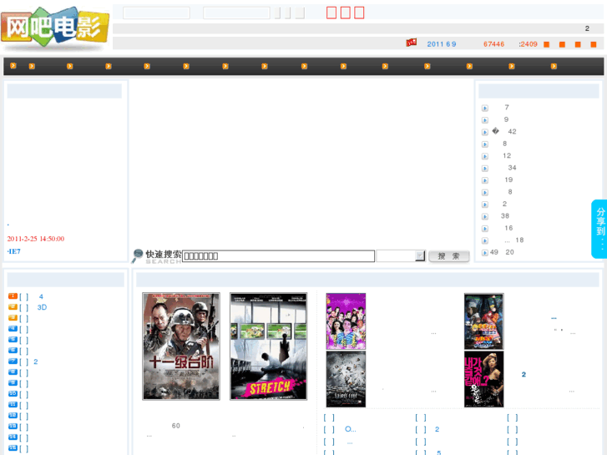
Task: Open the 十一级台阶 movie poster
Action: click(x=181, y=346)
